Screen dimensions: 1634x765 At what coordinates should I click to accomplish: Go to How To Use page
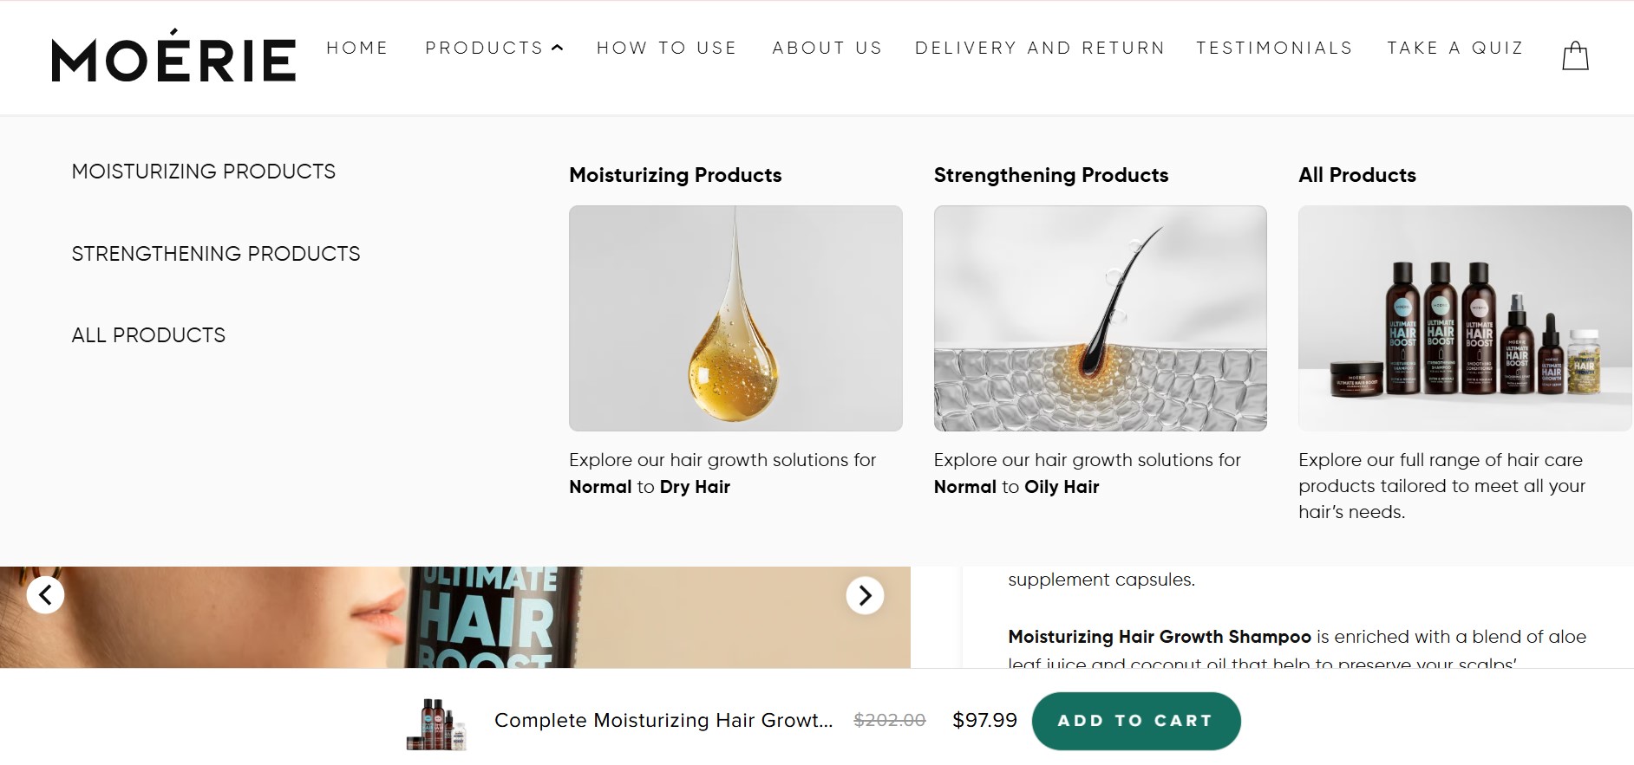click(666, 49)
